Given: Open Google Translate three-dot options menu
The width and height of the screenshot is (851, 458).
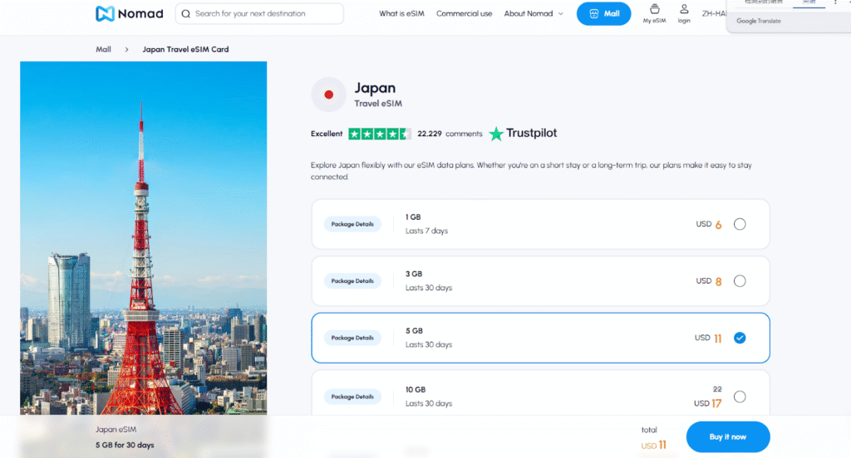Looking at the screenshot, I should coord(835,2).
